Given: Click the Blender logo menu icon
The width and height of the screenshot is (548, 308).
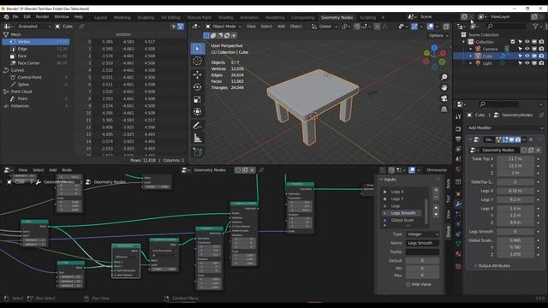Looking at the screenshot, I should pos(6,17).
